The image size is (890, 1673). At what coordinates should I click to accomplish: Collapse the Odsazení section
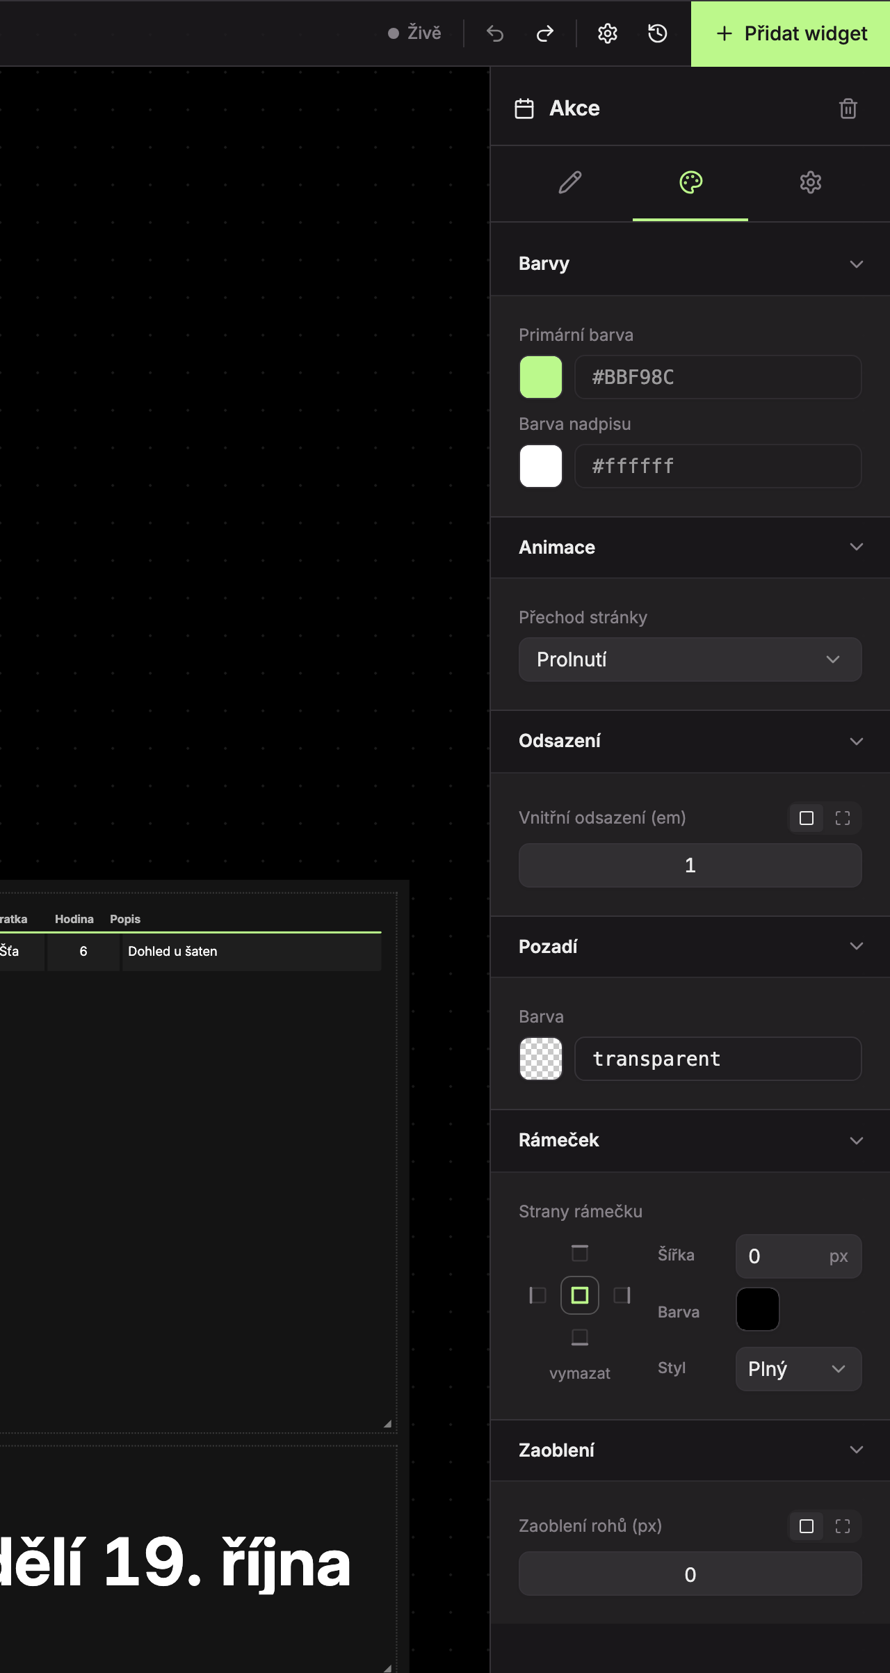coord(857,742)
